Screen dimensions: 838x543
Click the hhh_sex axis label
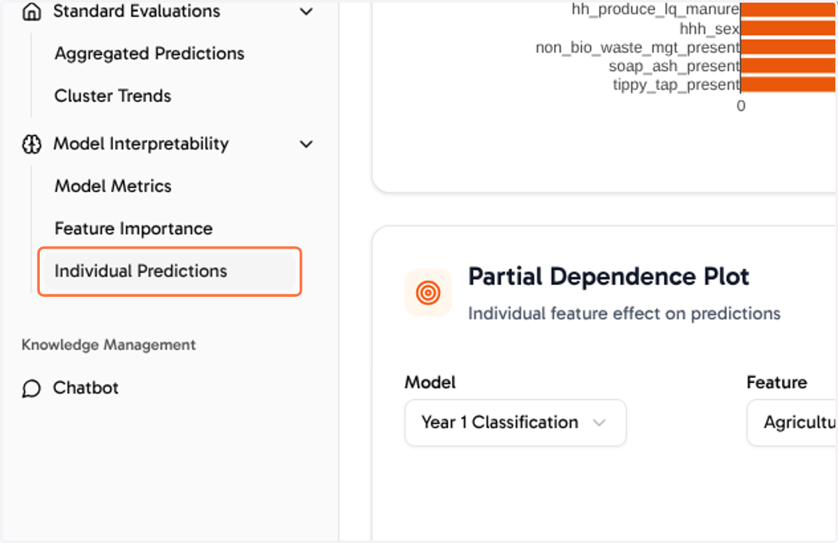tap(710, 29)
